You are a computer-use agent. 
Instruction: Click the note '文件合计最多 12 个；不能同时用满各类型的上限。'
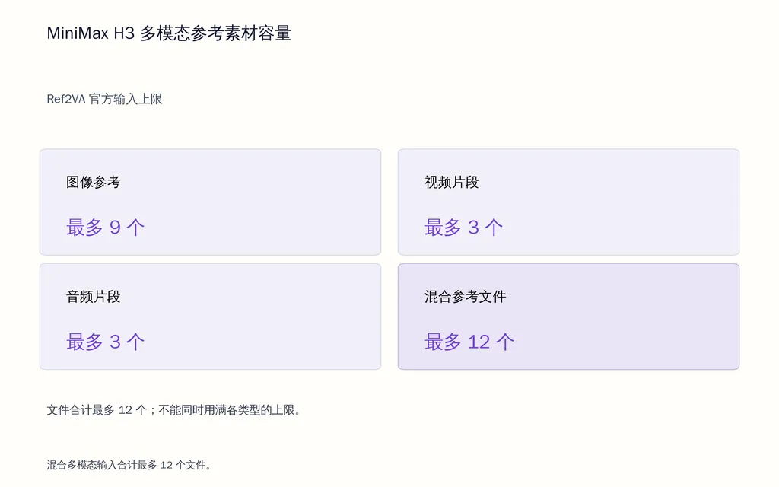(x=175, y=410)
